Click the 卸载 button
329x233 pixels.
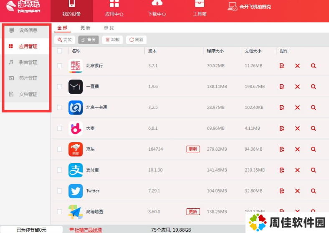(x=112, y=40)
